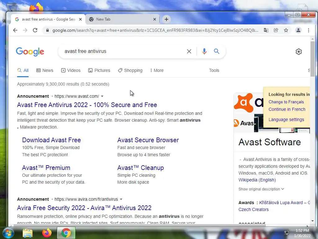Switch to News results
The width and height of the screenshot is (318, 239).
(x=45, y=70)
